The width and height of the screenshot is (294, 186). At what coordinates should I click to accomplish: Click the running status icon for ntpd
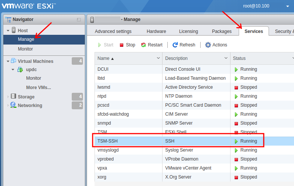coord(236,97)
